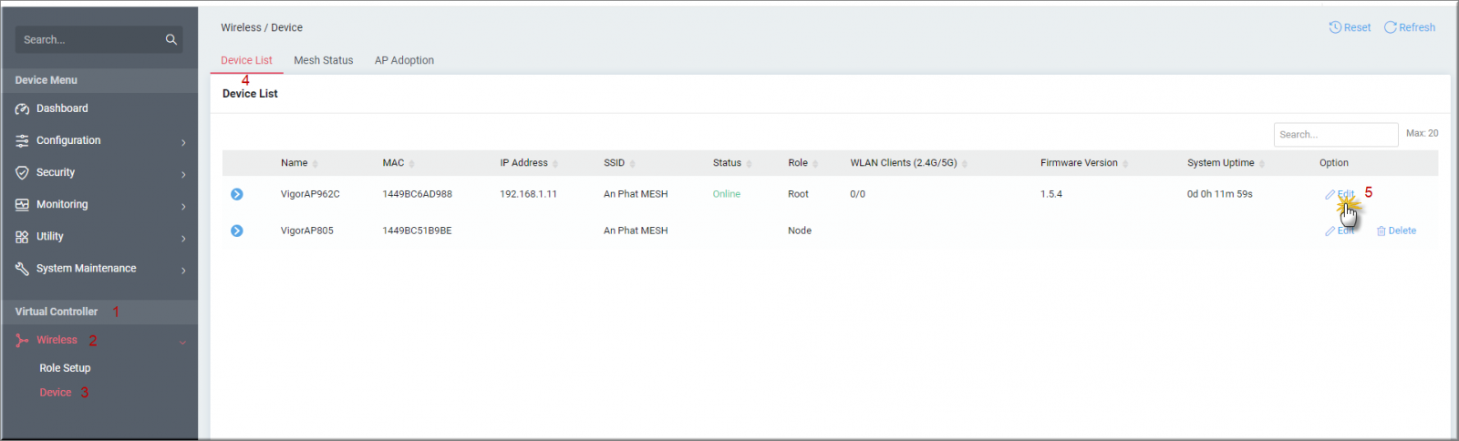Click the Node role cell
The image size is (1459, 441).
click(800, 231)
